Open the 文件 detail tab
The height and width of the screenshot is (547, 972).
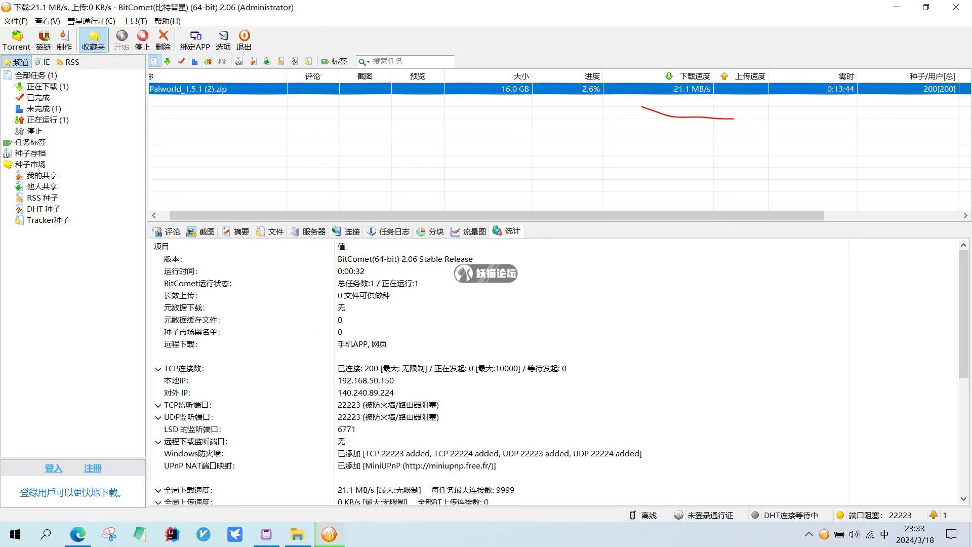[x=270, y=231]
